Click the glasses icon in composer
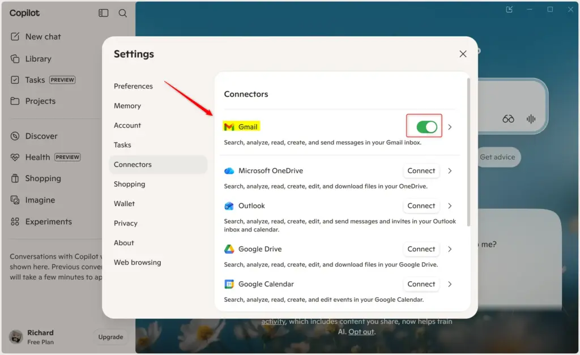Image resolution: width=580 pixels, height=355 pixels. [x=508, y=119]
